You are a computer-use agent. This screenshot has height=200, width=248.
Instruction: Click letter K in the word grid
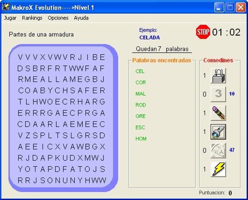[x=57, y=158]
